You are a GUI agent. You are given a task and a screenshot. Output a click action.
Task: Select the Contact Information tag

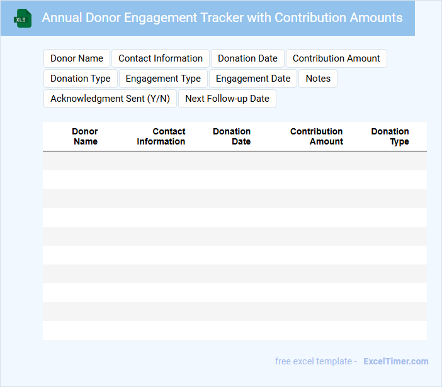pyautogui.click(x=161, y=58)
